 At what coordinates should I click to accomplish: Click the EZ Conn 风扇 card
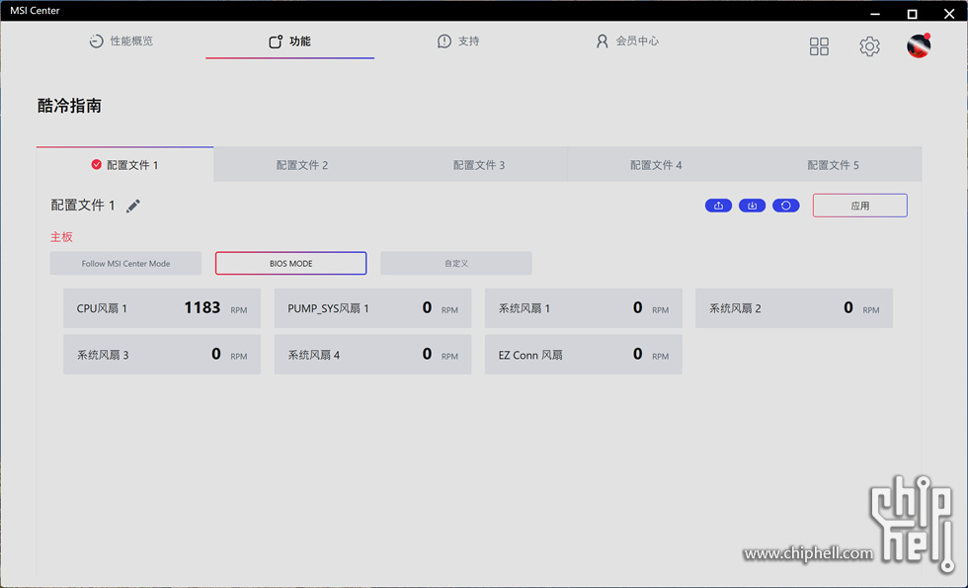pyautogui.click(x=583, y=354)
